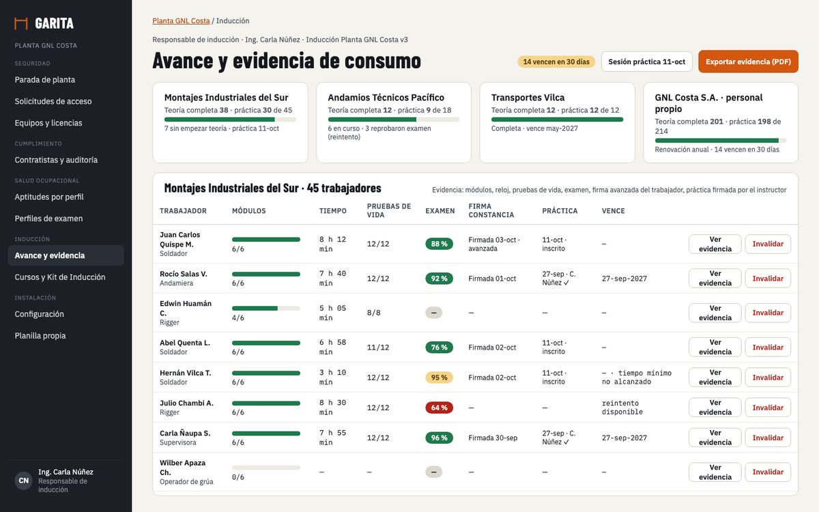Invalidate Carla Ñaupa S. record

pyautogui.click(x=768, y=438)
